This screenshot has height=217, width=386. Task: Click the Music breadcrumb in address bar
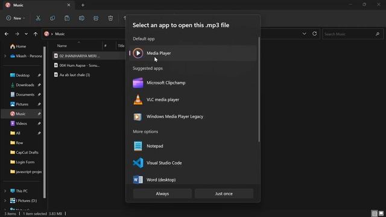60,34
